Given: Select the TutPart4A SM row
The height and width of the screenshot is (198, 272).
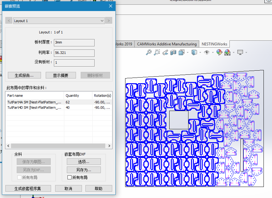Looking at the screenshot, I should [59, 102].
